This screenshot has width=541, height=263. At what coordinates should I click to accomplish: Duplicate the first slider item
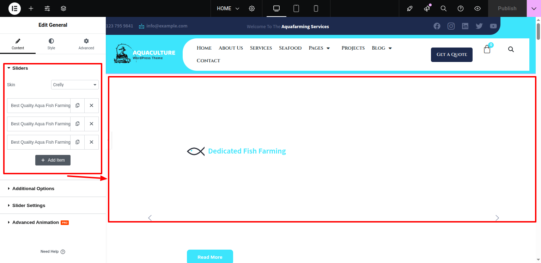point(78,106)
